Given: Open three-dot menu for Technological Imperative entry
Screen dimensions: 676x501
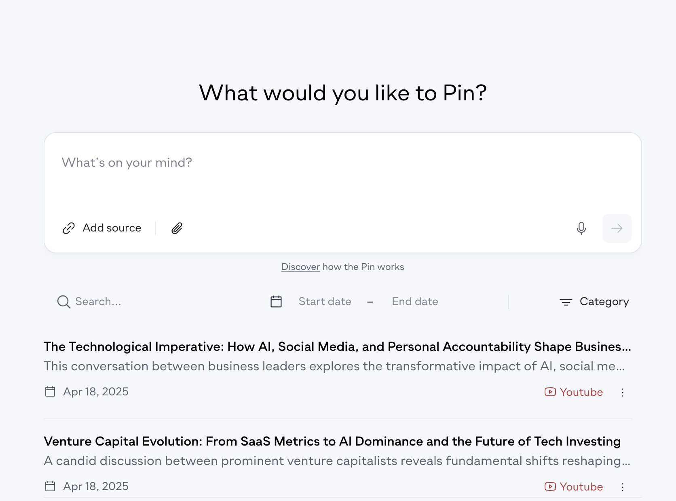Looking at the screenshot, I should coord(623,392).
